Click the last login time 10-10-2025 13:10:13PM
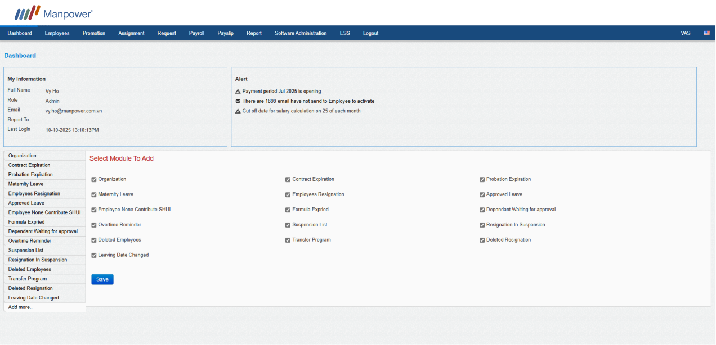The width and height of the screenshot is (716, 345). [x=72, y=130]
